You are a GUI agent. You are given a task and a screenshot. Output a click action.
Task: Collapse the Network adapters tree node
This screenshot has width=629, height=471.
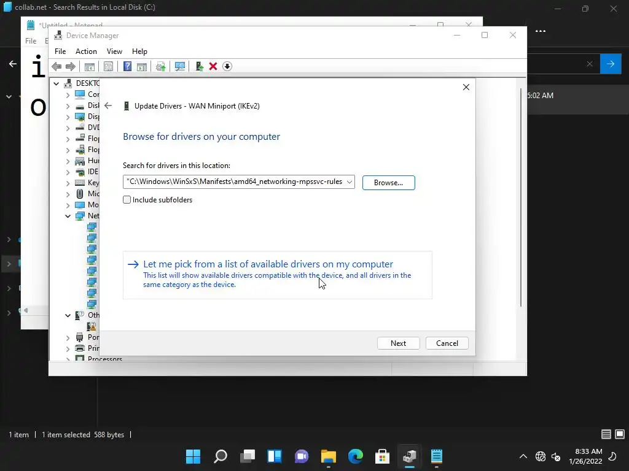(x=68, y=216)
